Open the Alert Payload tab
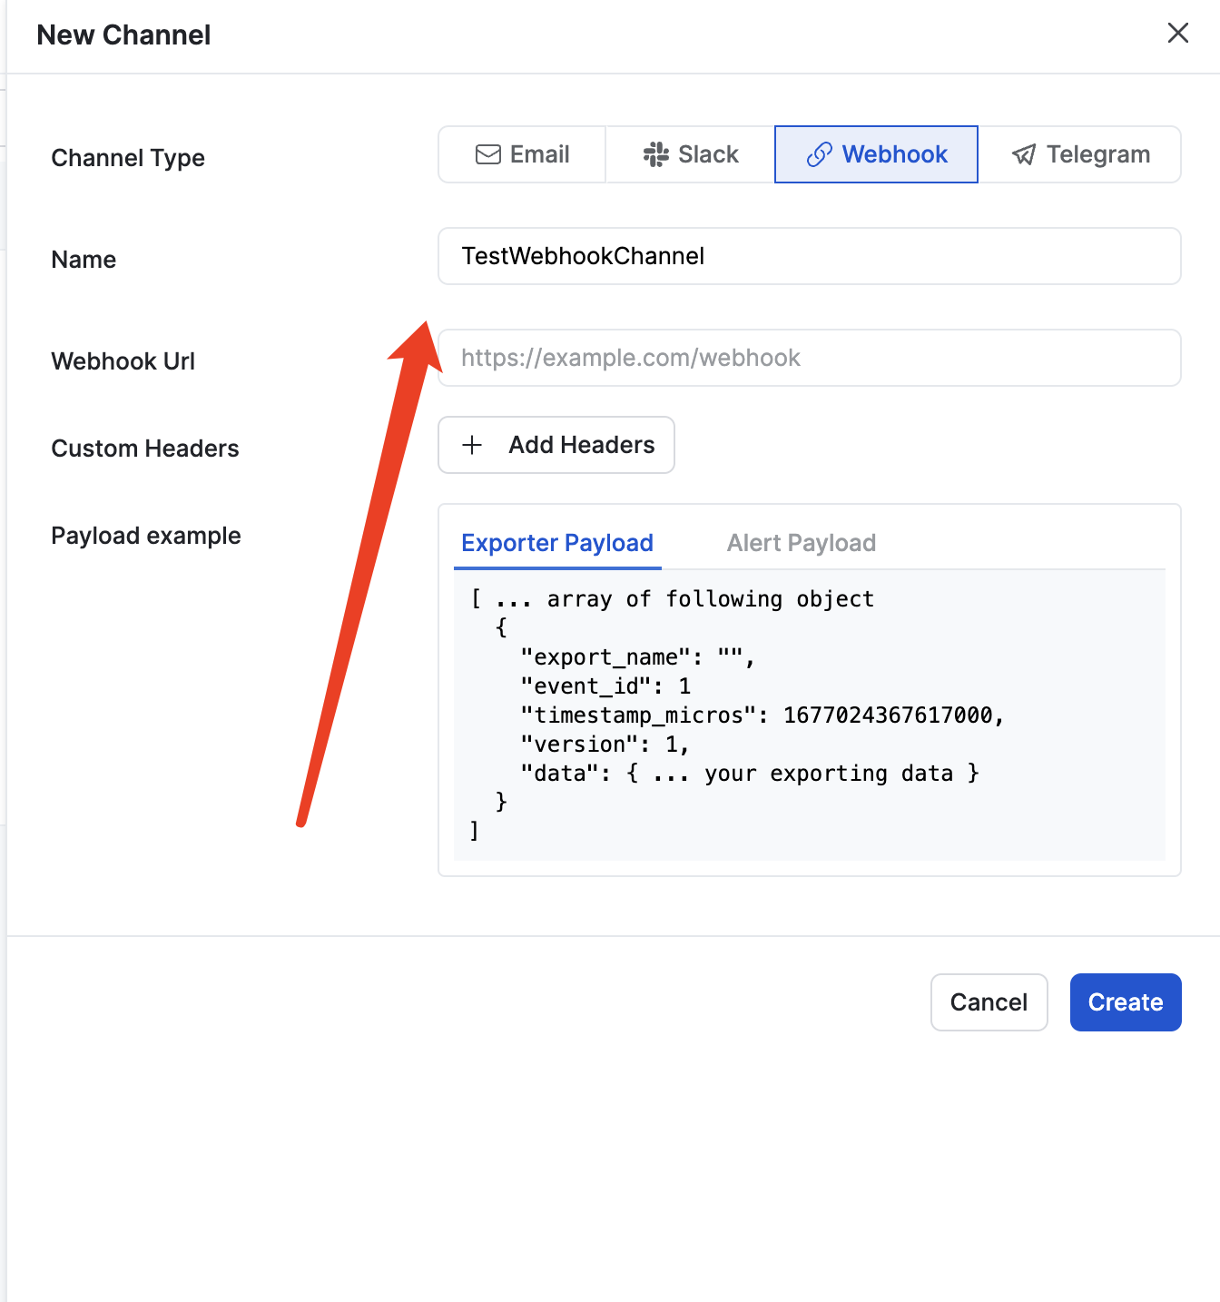 pyautogui.click(x=801, y=543)
